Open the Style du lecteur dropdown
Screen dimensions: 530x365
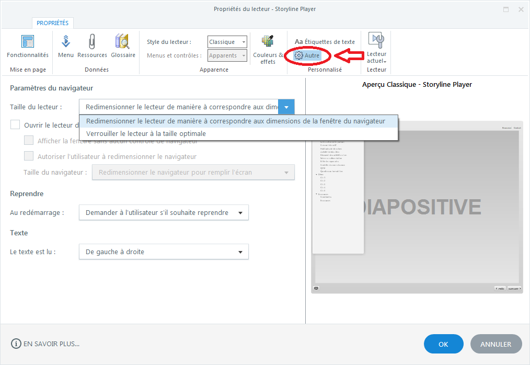coord(227,42)
